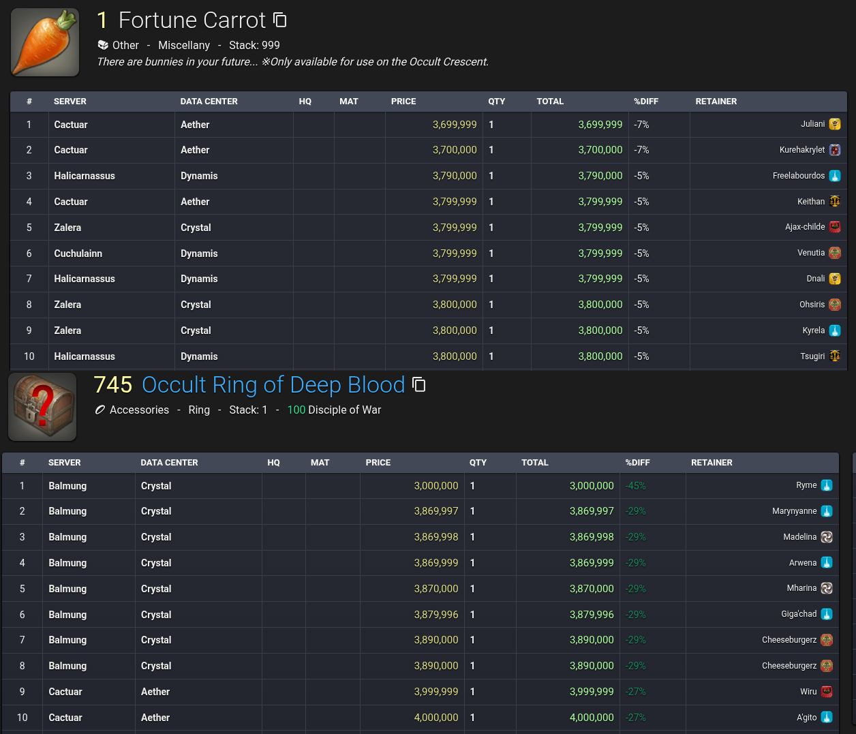Viewport: 856px width, 734px height.
Task: Click the Accessories ring category icon
Action: pyautogui.click(x=100, y=410)
